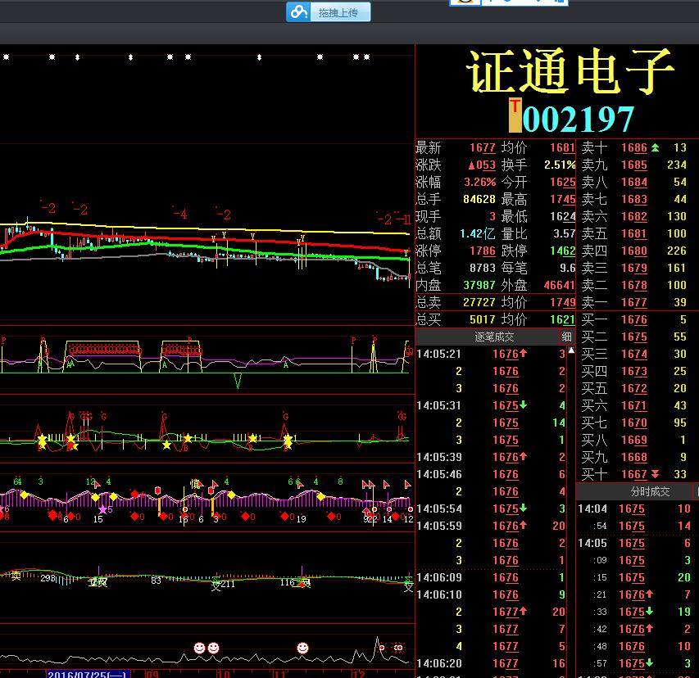
Task: Switch to the 分时成交 tab
Action: pyautogui.click(x=649, y=491)
